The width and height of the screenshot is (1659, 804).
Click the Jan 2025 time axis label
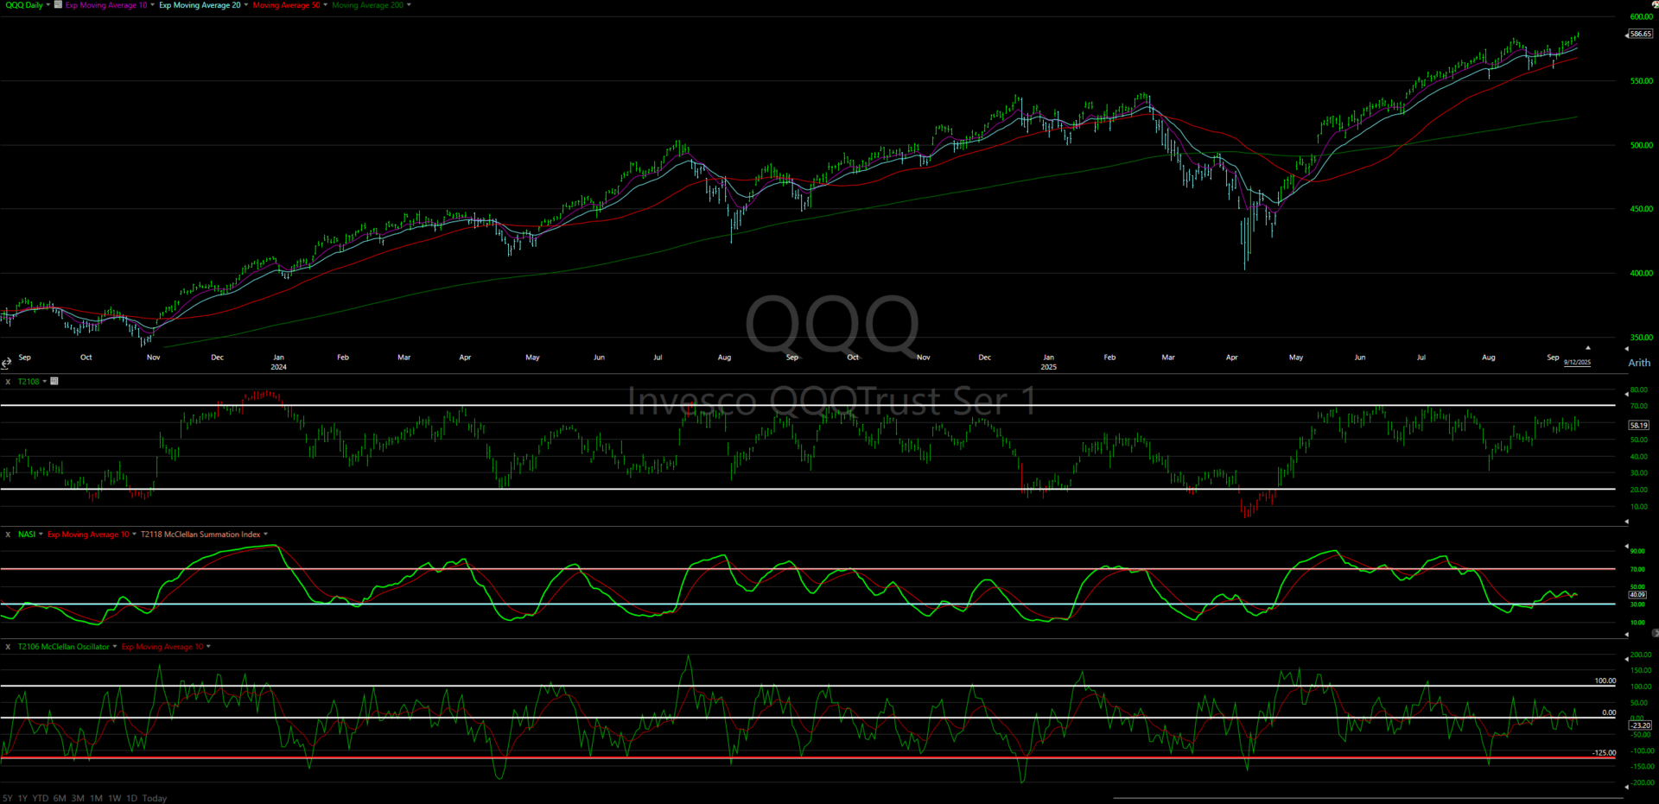(1048, 362)
